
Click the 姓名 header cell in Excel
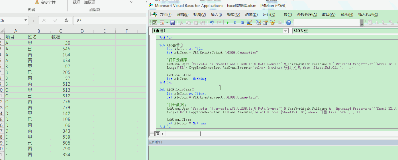tap(39, 37)
